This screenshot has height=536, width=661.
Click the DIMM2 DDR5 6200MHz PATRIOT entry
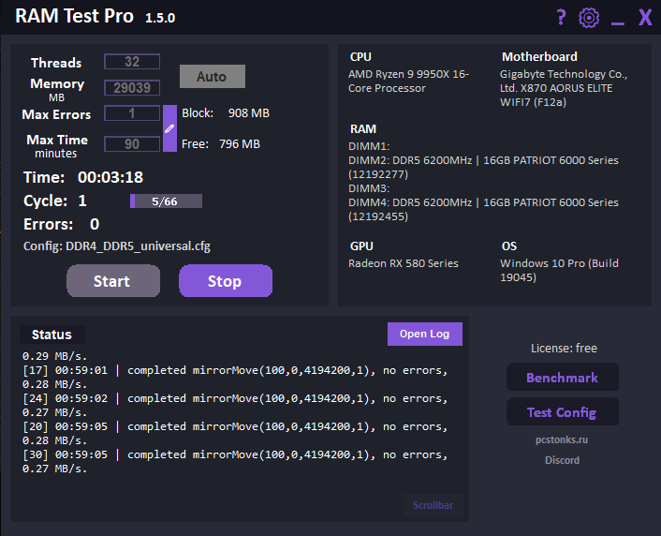pyautogui.click(x=483, y=167)
